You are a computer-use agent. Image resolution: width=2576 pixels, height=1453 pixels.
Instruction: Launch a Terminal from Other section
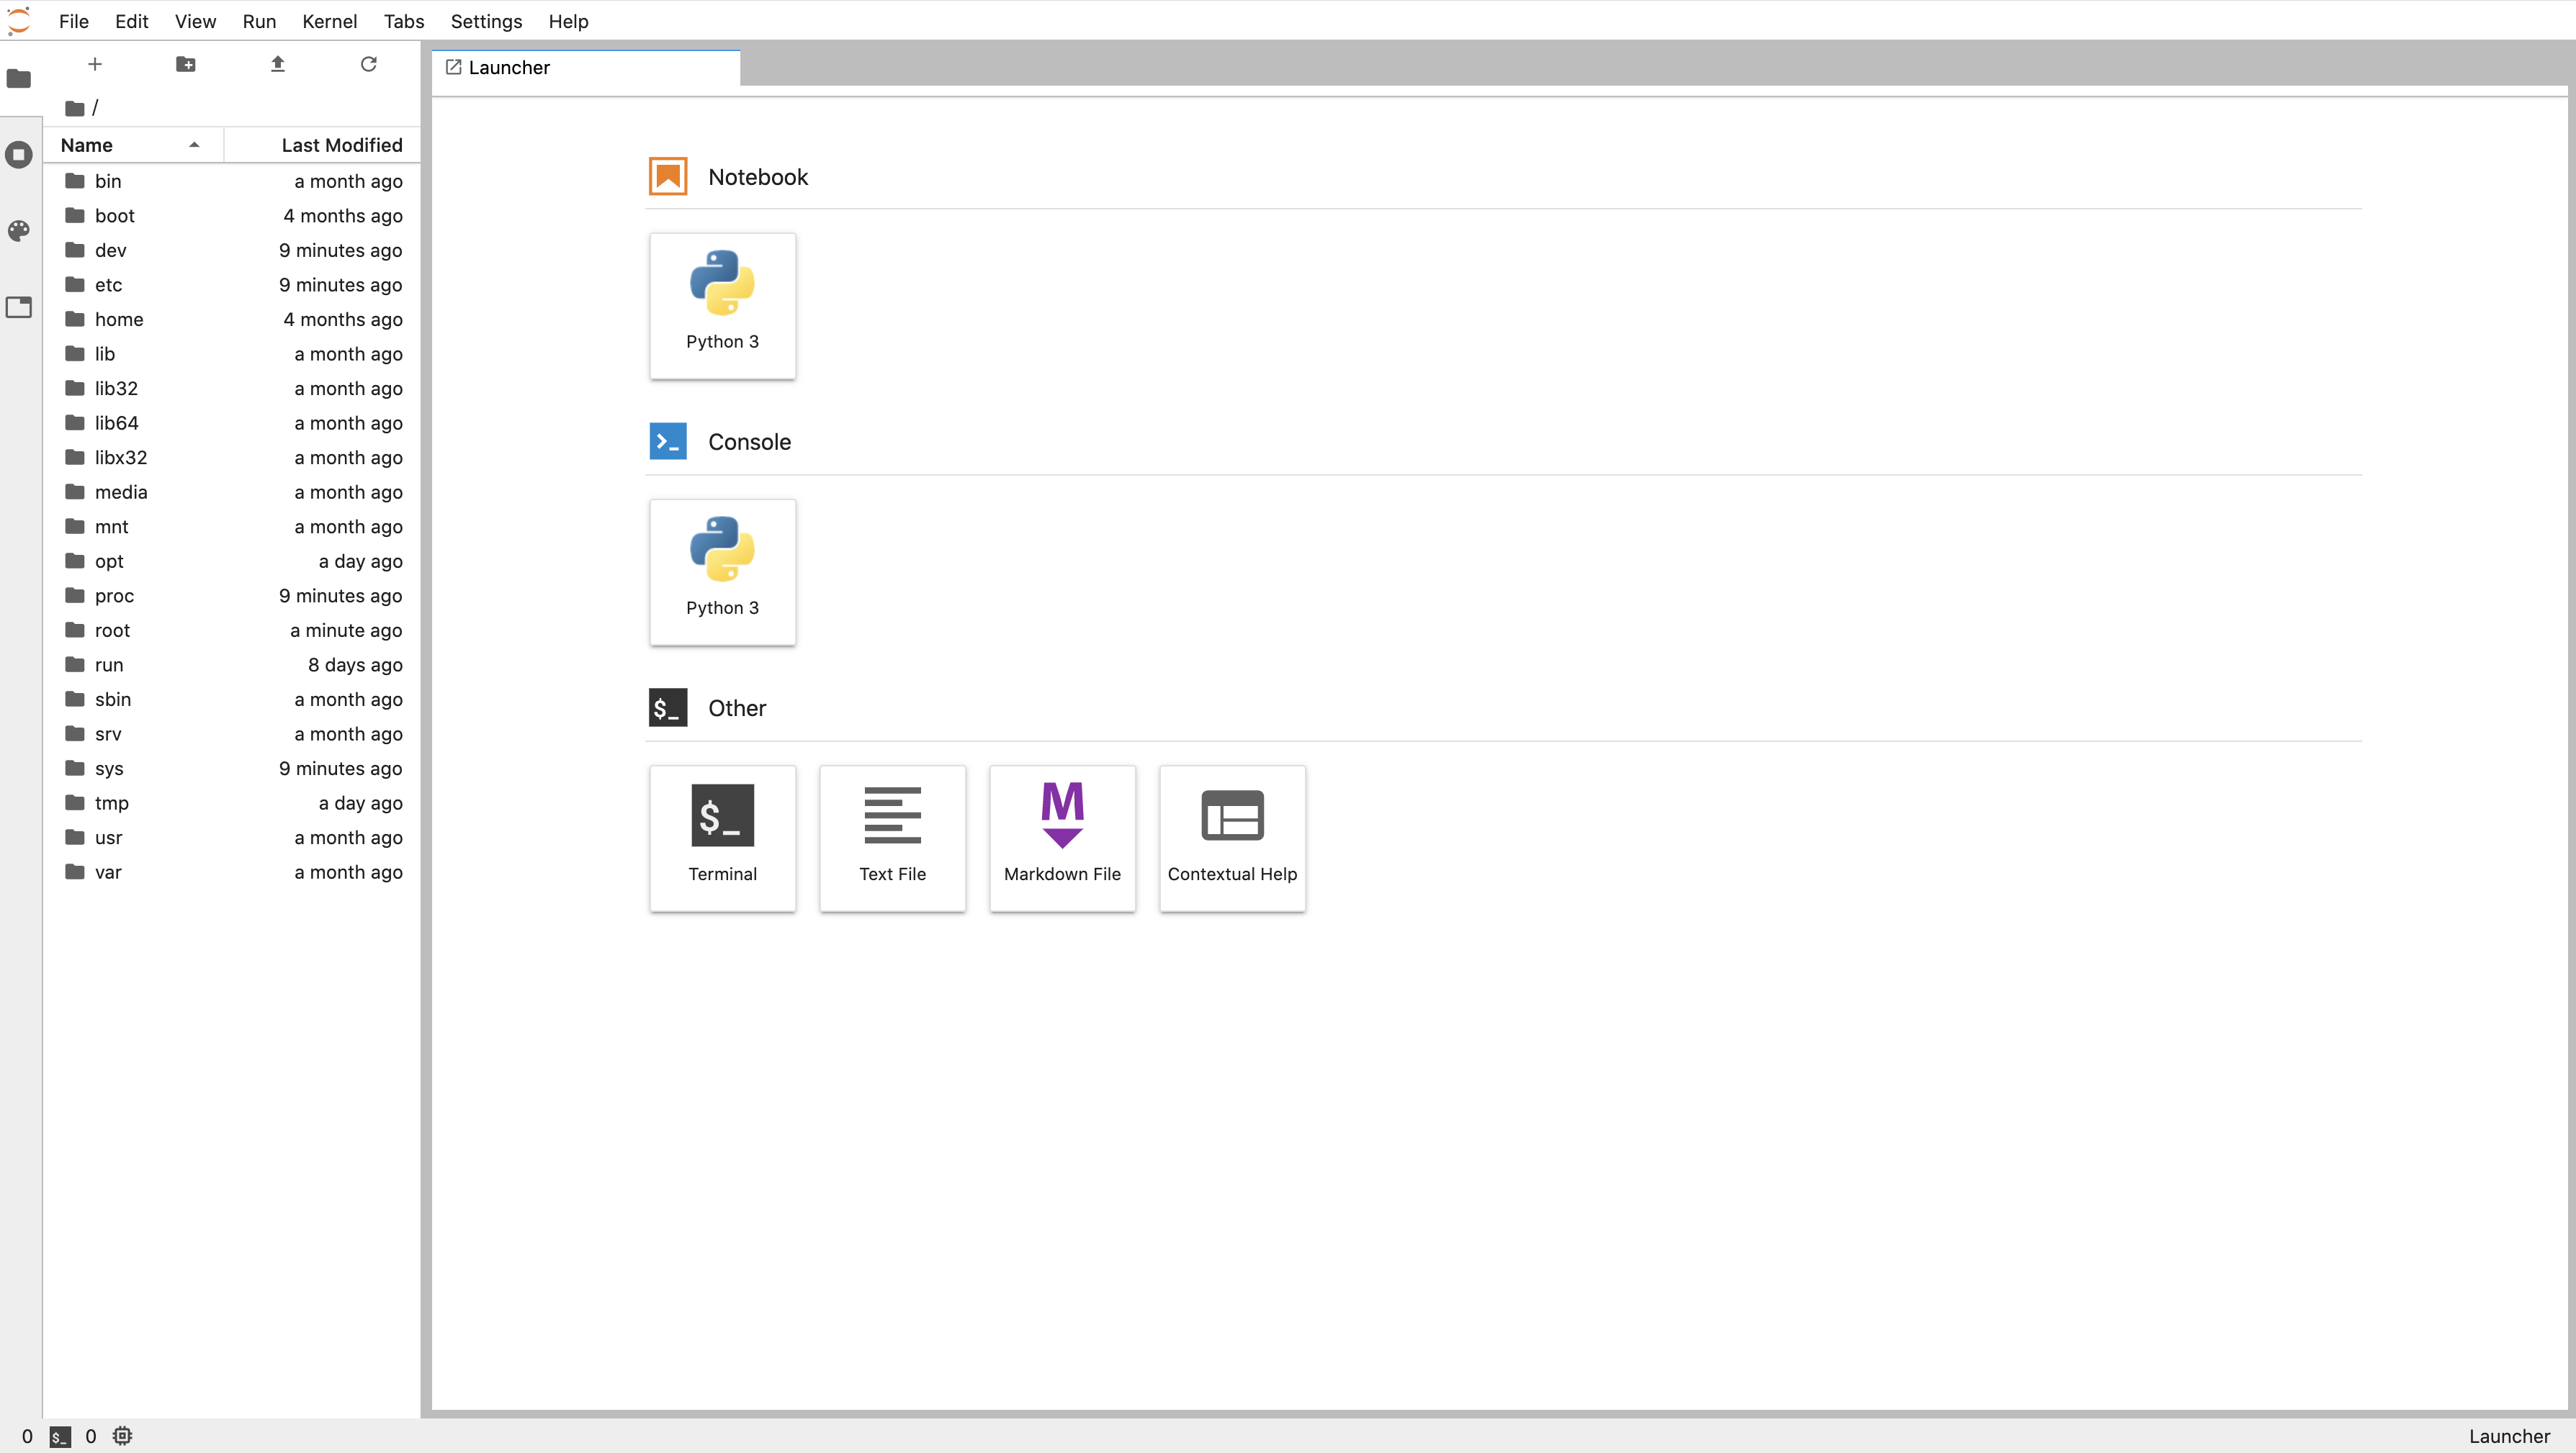[x=722, y=836]
